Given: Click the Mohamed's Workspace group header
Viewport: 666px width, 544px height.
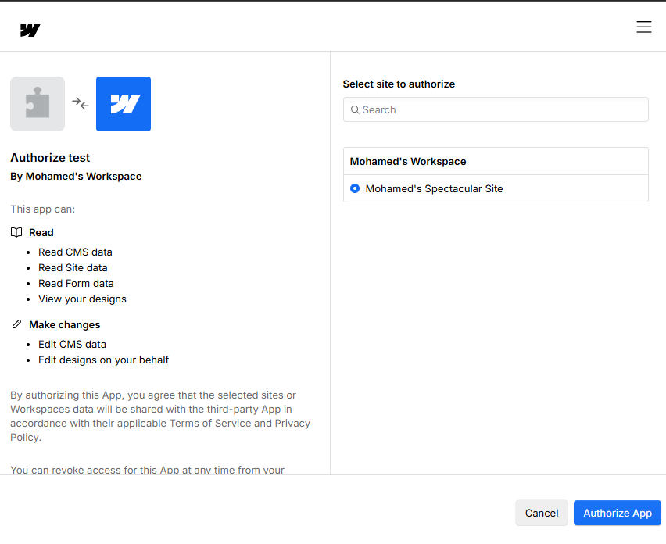Looking at the screenshot, I should tap(408, 161).
